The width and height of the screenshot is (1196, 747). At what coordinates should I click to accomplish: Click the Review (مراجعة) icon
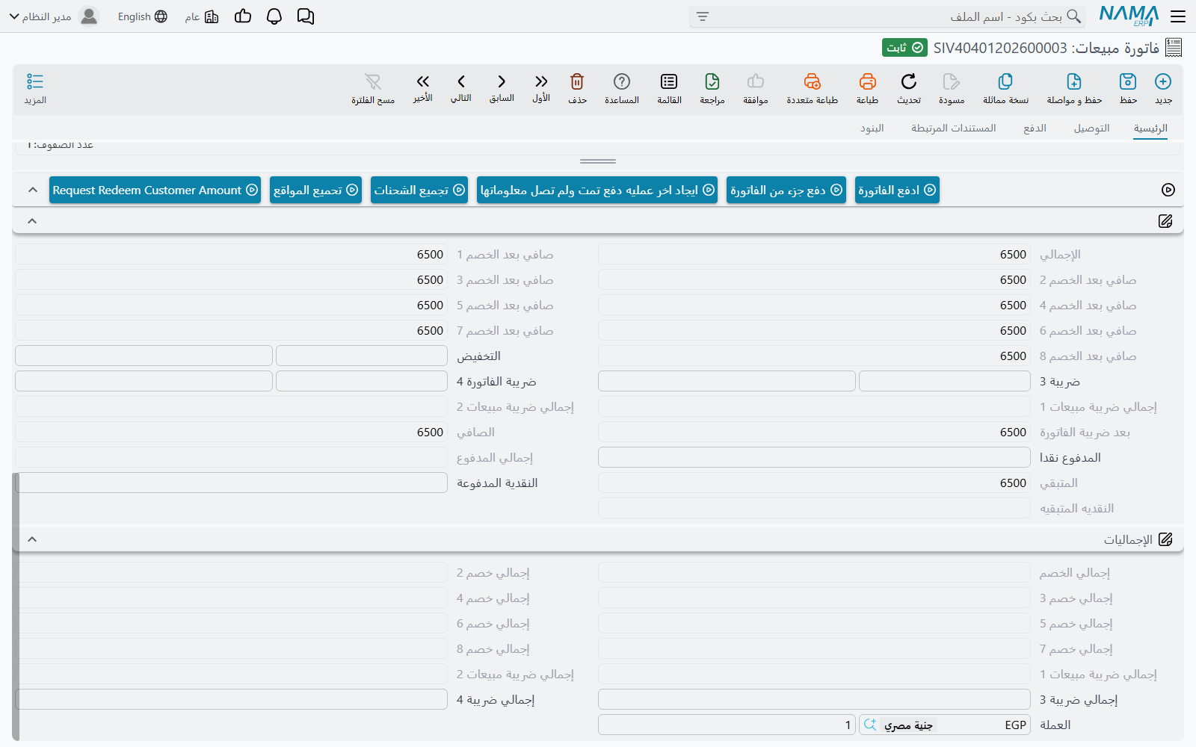coord(712,81)
